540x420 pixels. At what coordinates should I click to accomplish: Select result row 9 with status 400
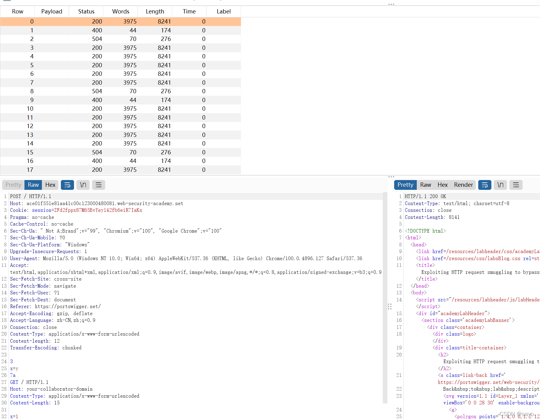point(120,100)
